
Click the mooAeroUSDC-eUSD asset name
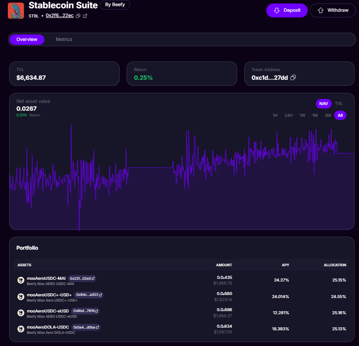point(48,311)
